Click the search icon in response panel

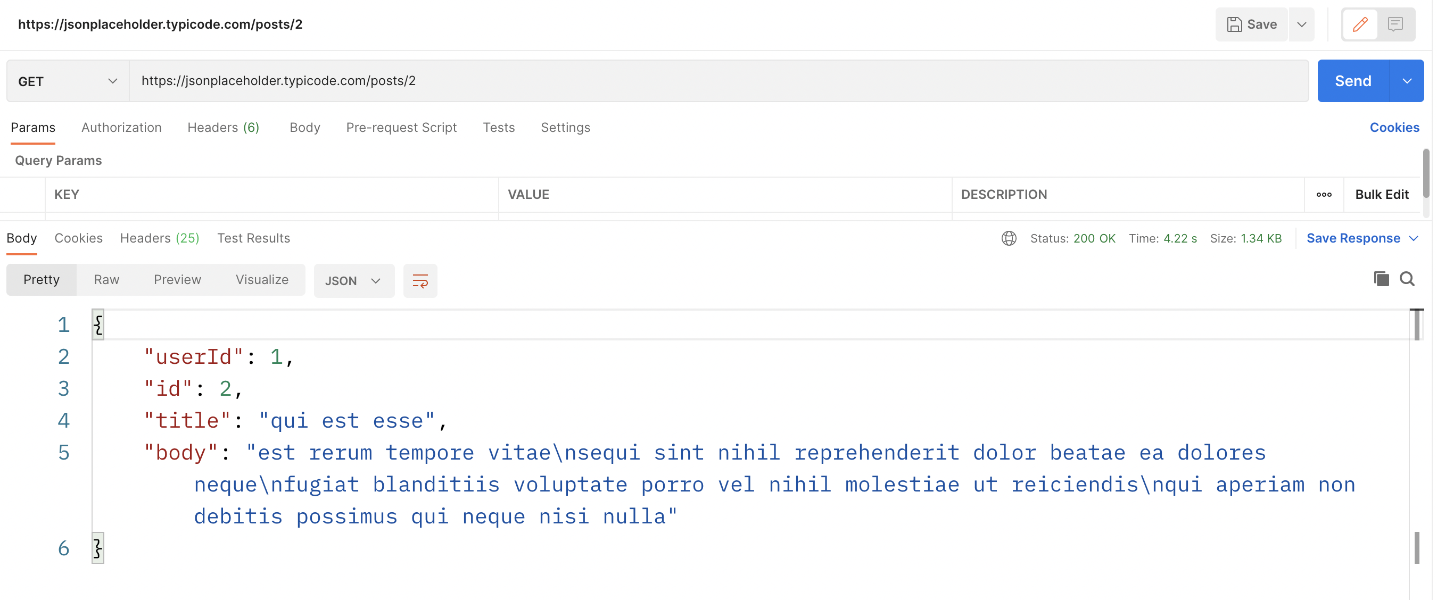click(1408, 279)
